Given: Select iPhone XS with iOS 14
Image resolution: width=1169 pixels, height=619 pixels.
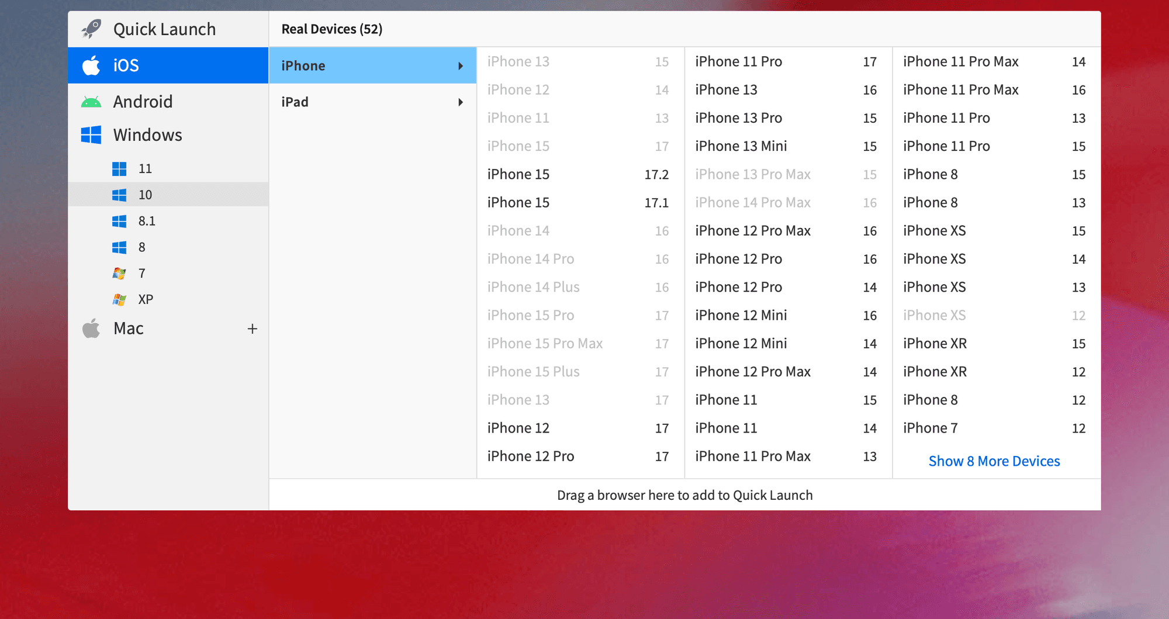Looking at the screenshot, I should coord(997,259).
